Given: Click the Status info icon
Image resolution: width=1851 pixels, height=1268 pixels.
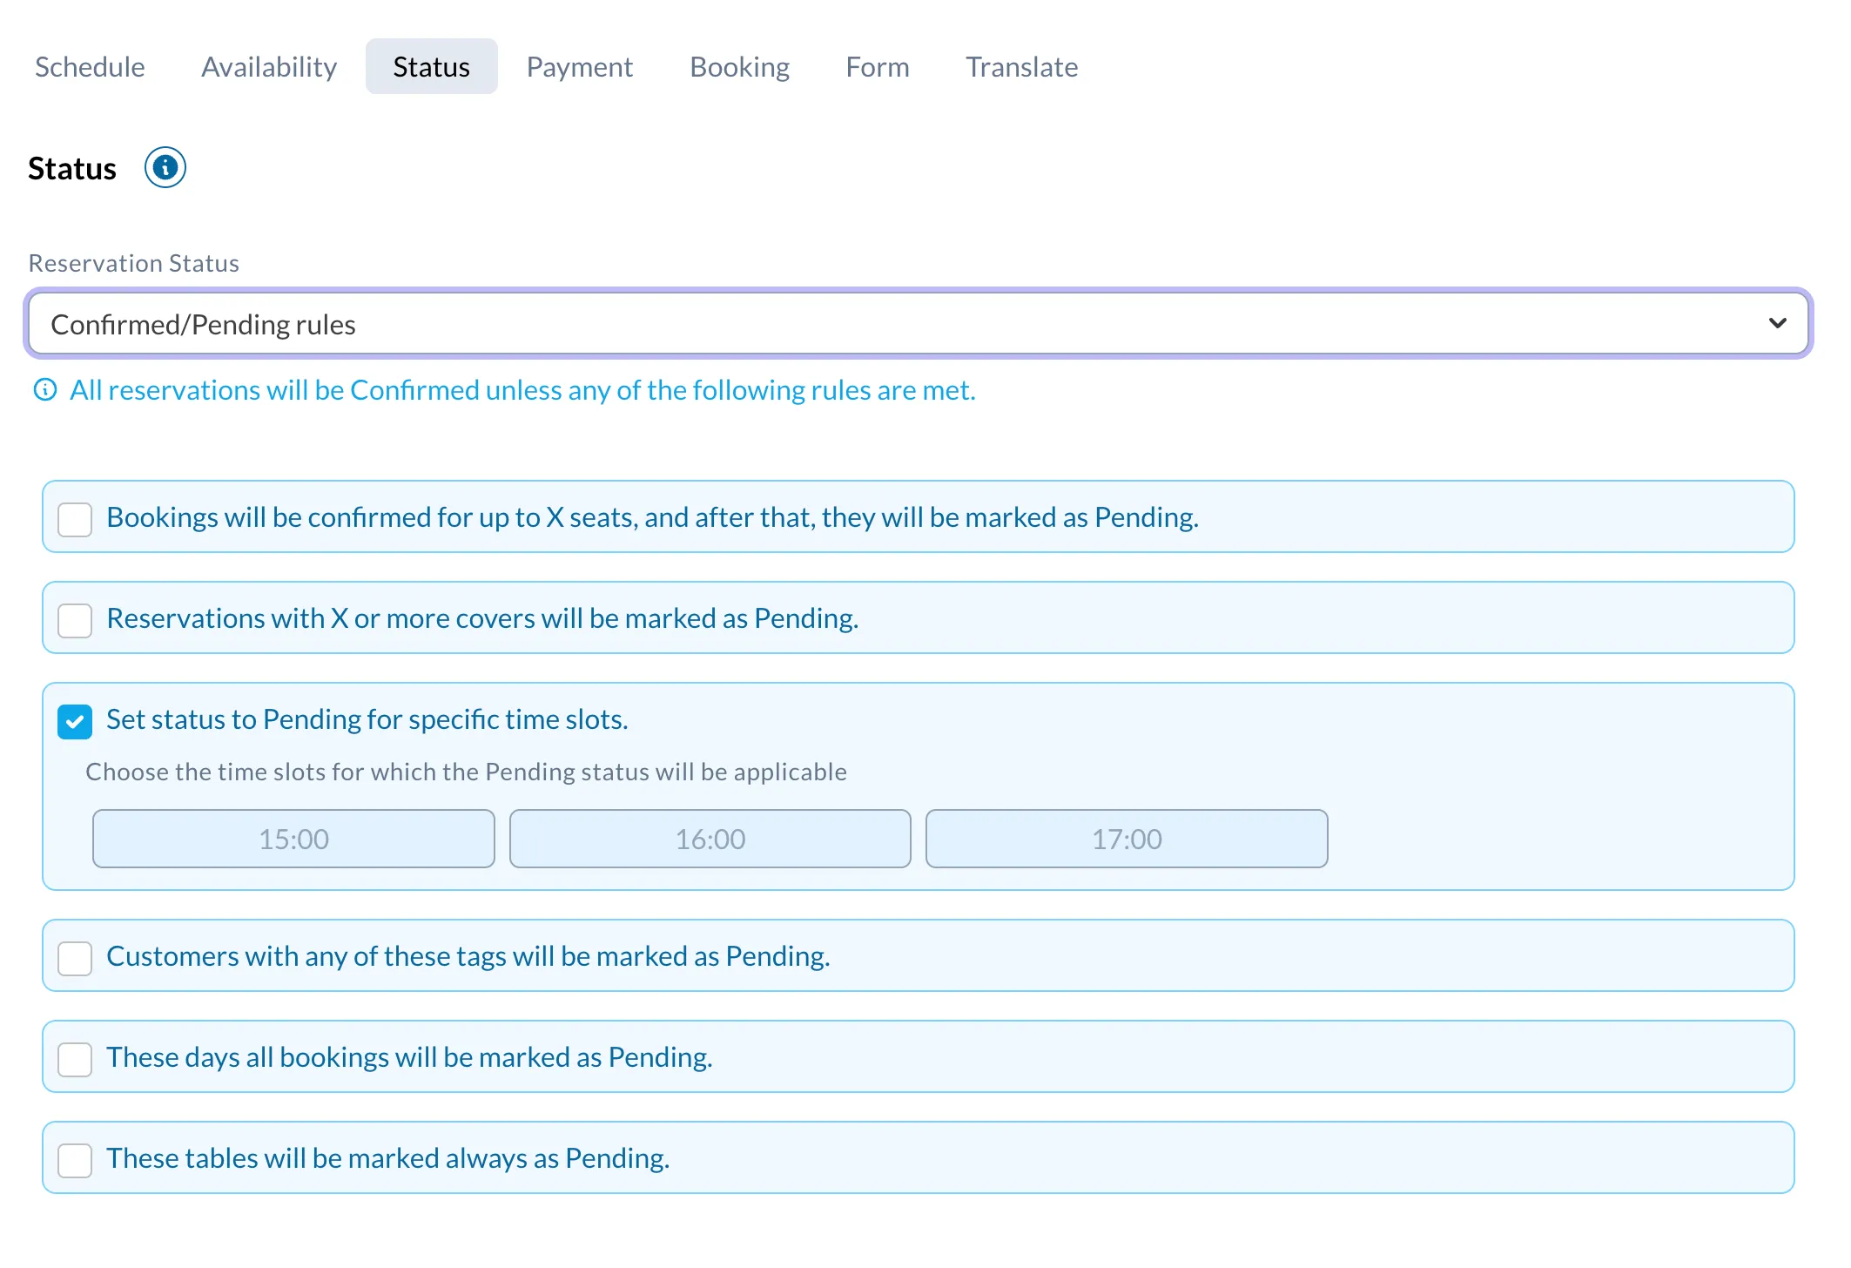Looking at the screenshot, I should [x=165, y=167].
